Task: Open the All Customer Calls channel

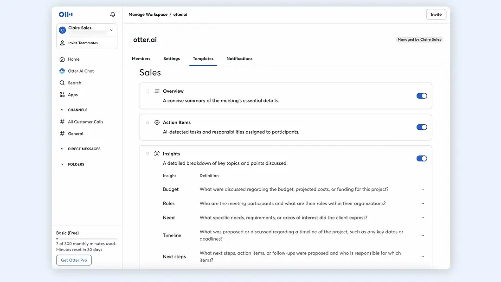Action: [x=85, y=122]
